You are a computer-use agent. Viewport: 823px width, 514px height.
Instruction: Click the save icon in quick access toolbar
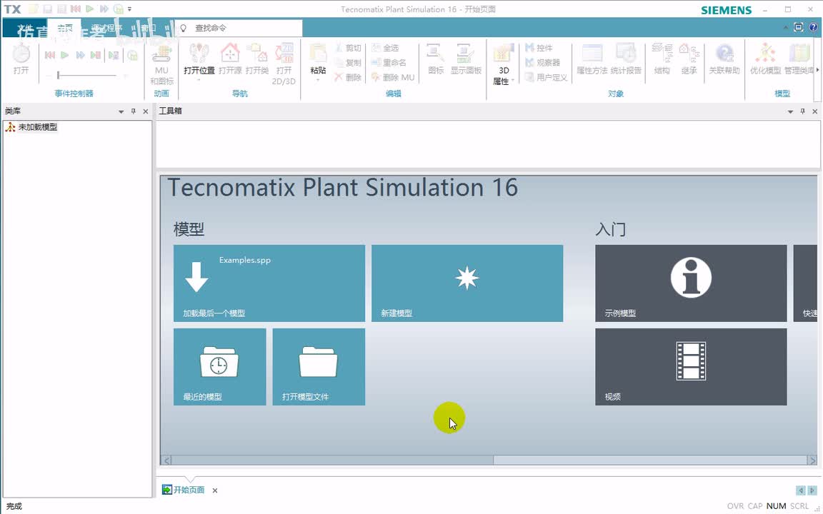pyautogui.click(x=47, y=9)
